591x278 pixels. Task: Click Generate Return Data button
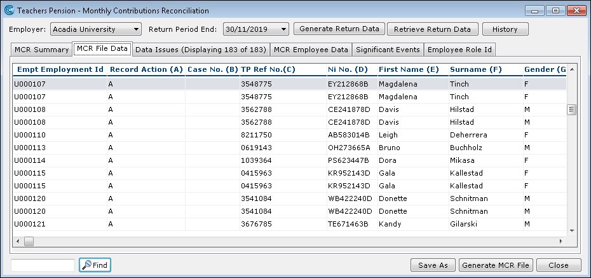(x=339, y=29)
